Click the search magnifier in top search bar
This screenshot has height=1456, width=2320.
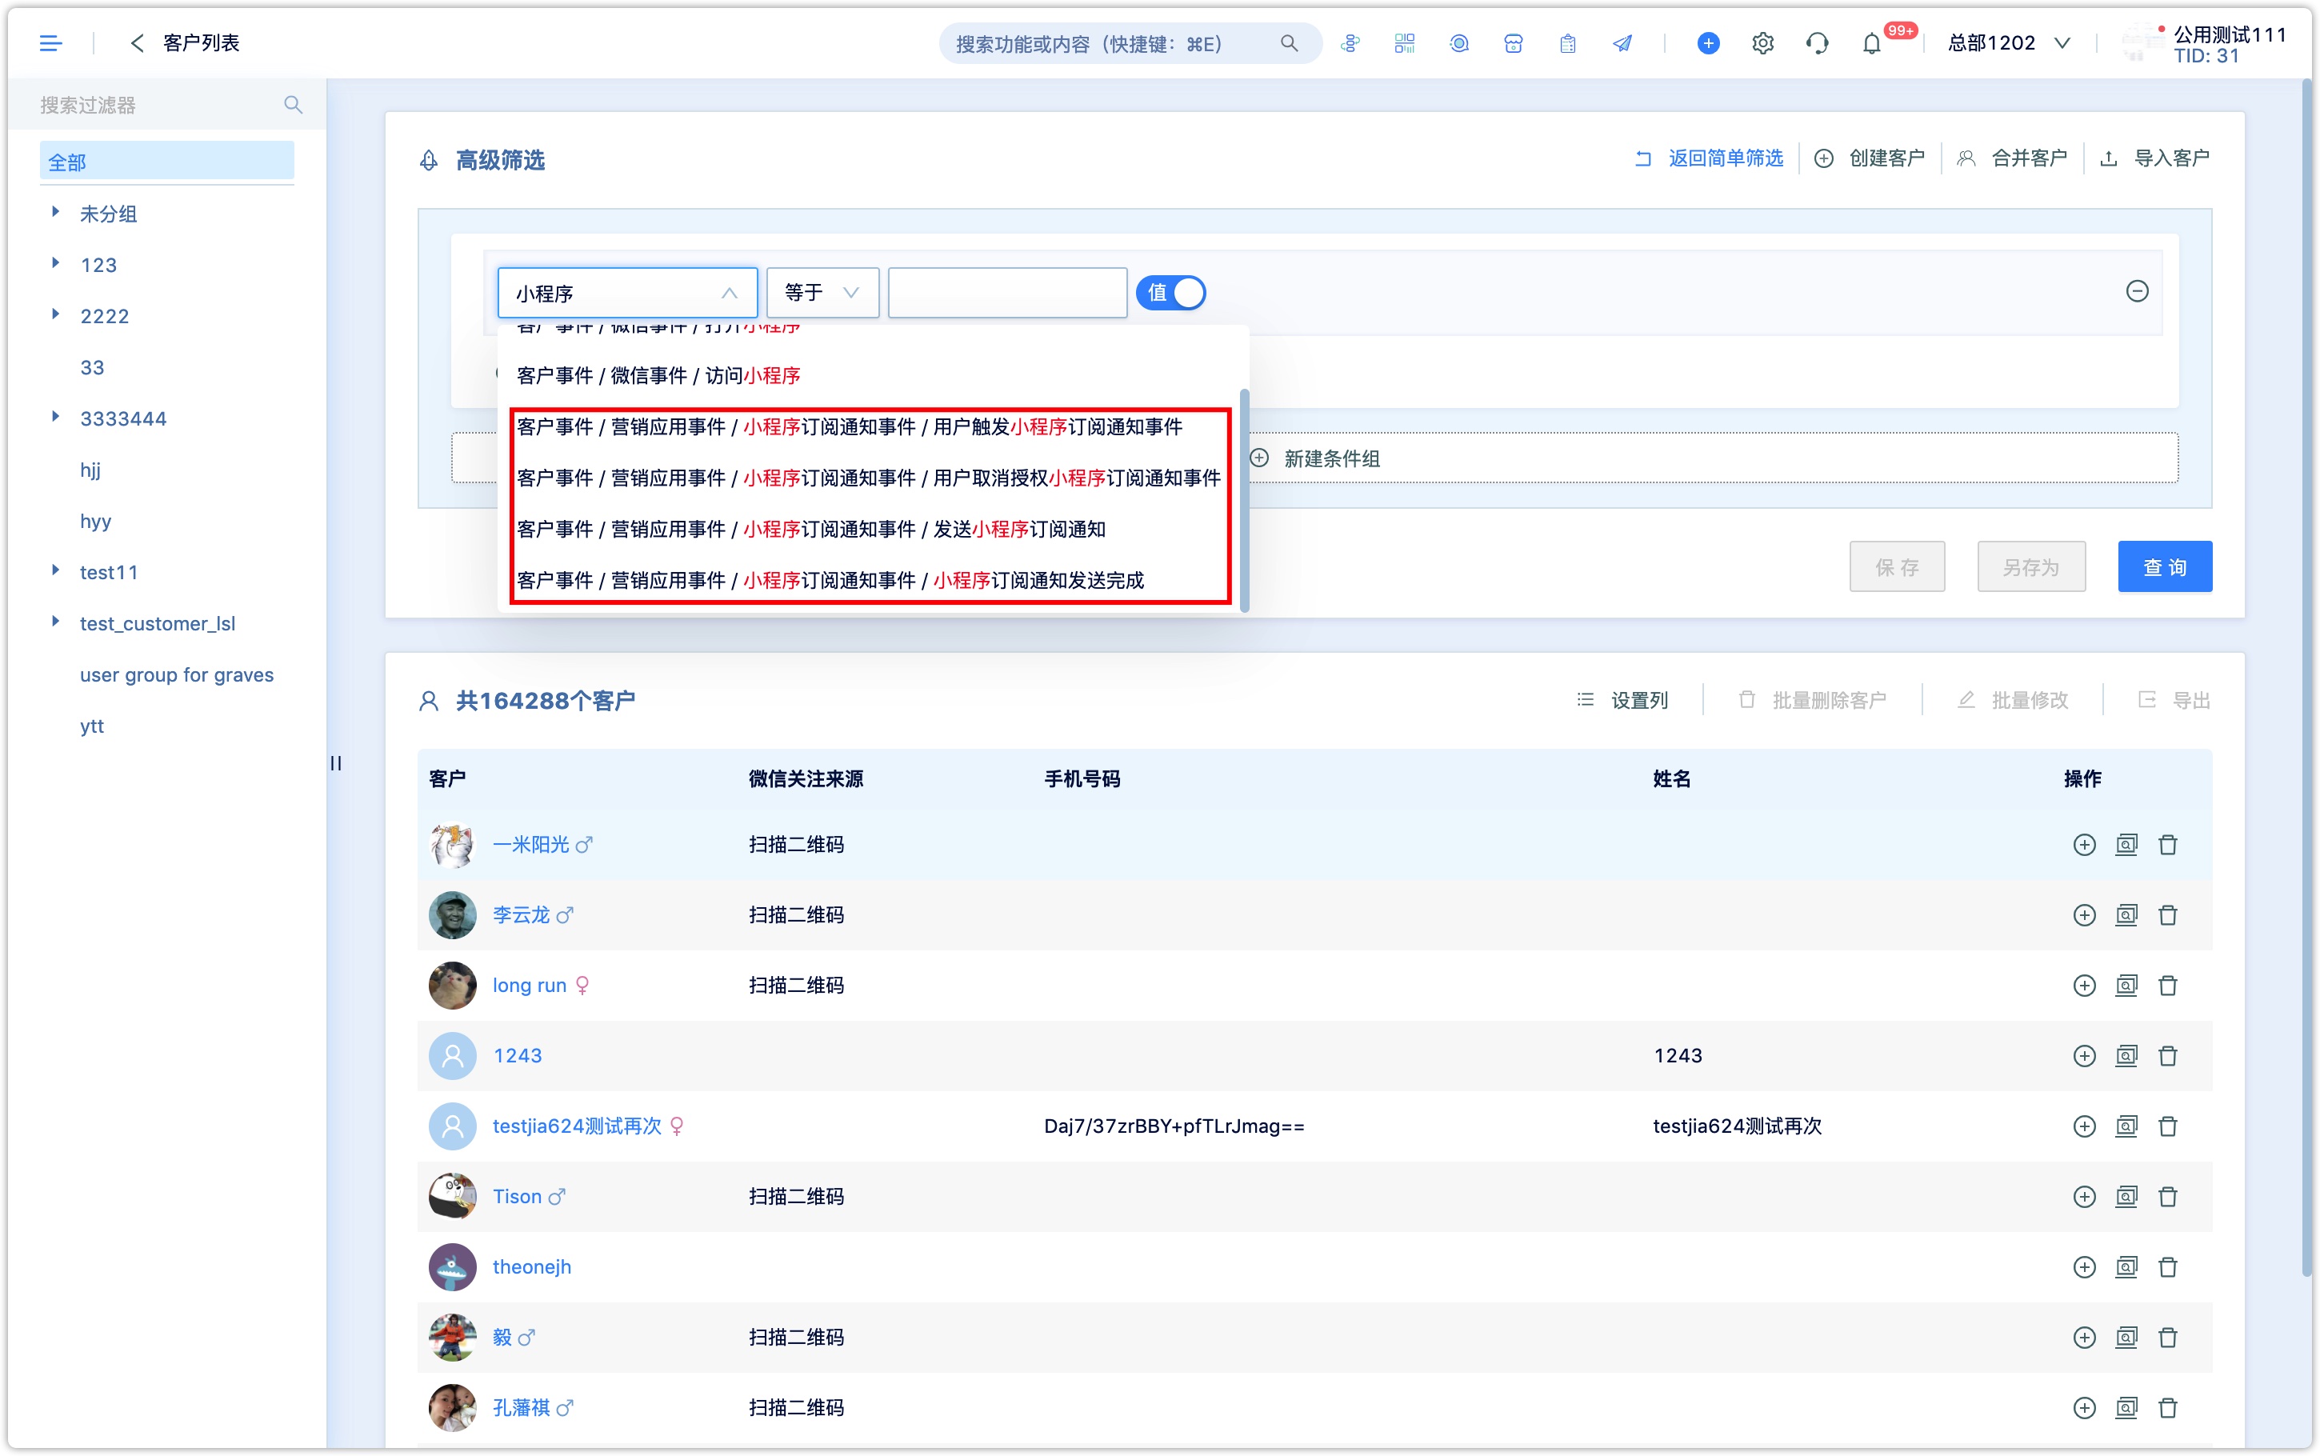click(1289, 43)
